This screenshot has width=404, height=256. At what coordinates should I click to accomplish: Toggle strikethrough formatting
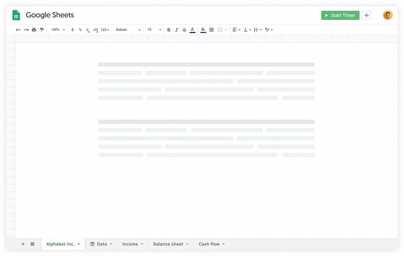pyautogui.click(x=184, y=29)
